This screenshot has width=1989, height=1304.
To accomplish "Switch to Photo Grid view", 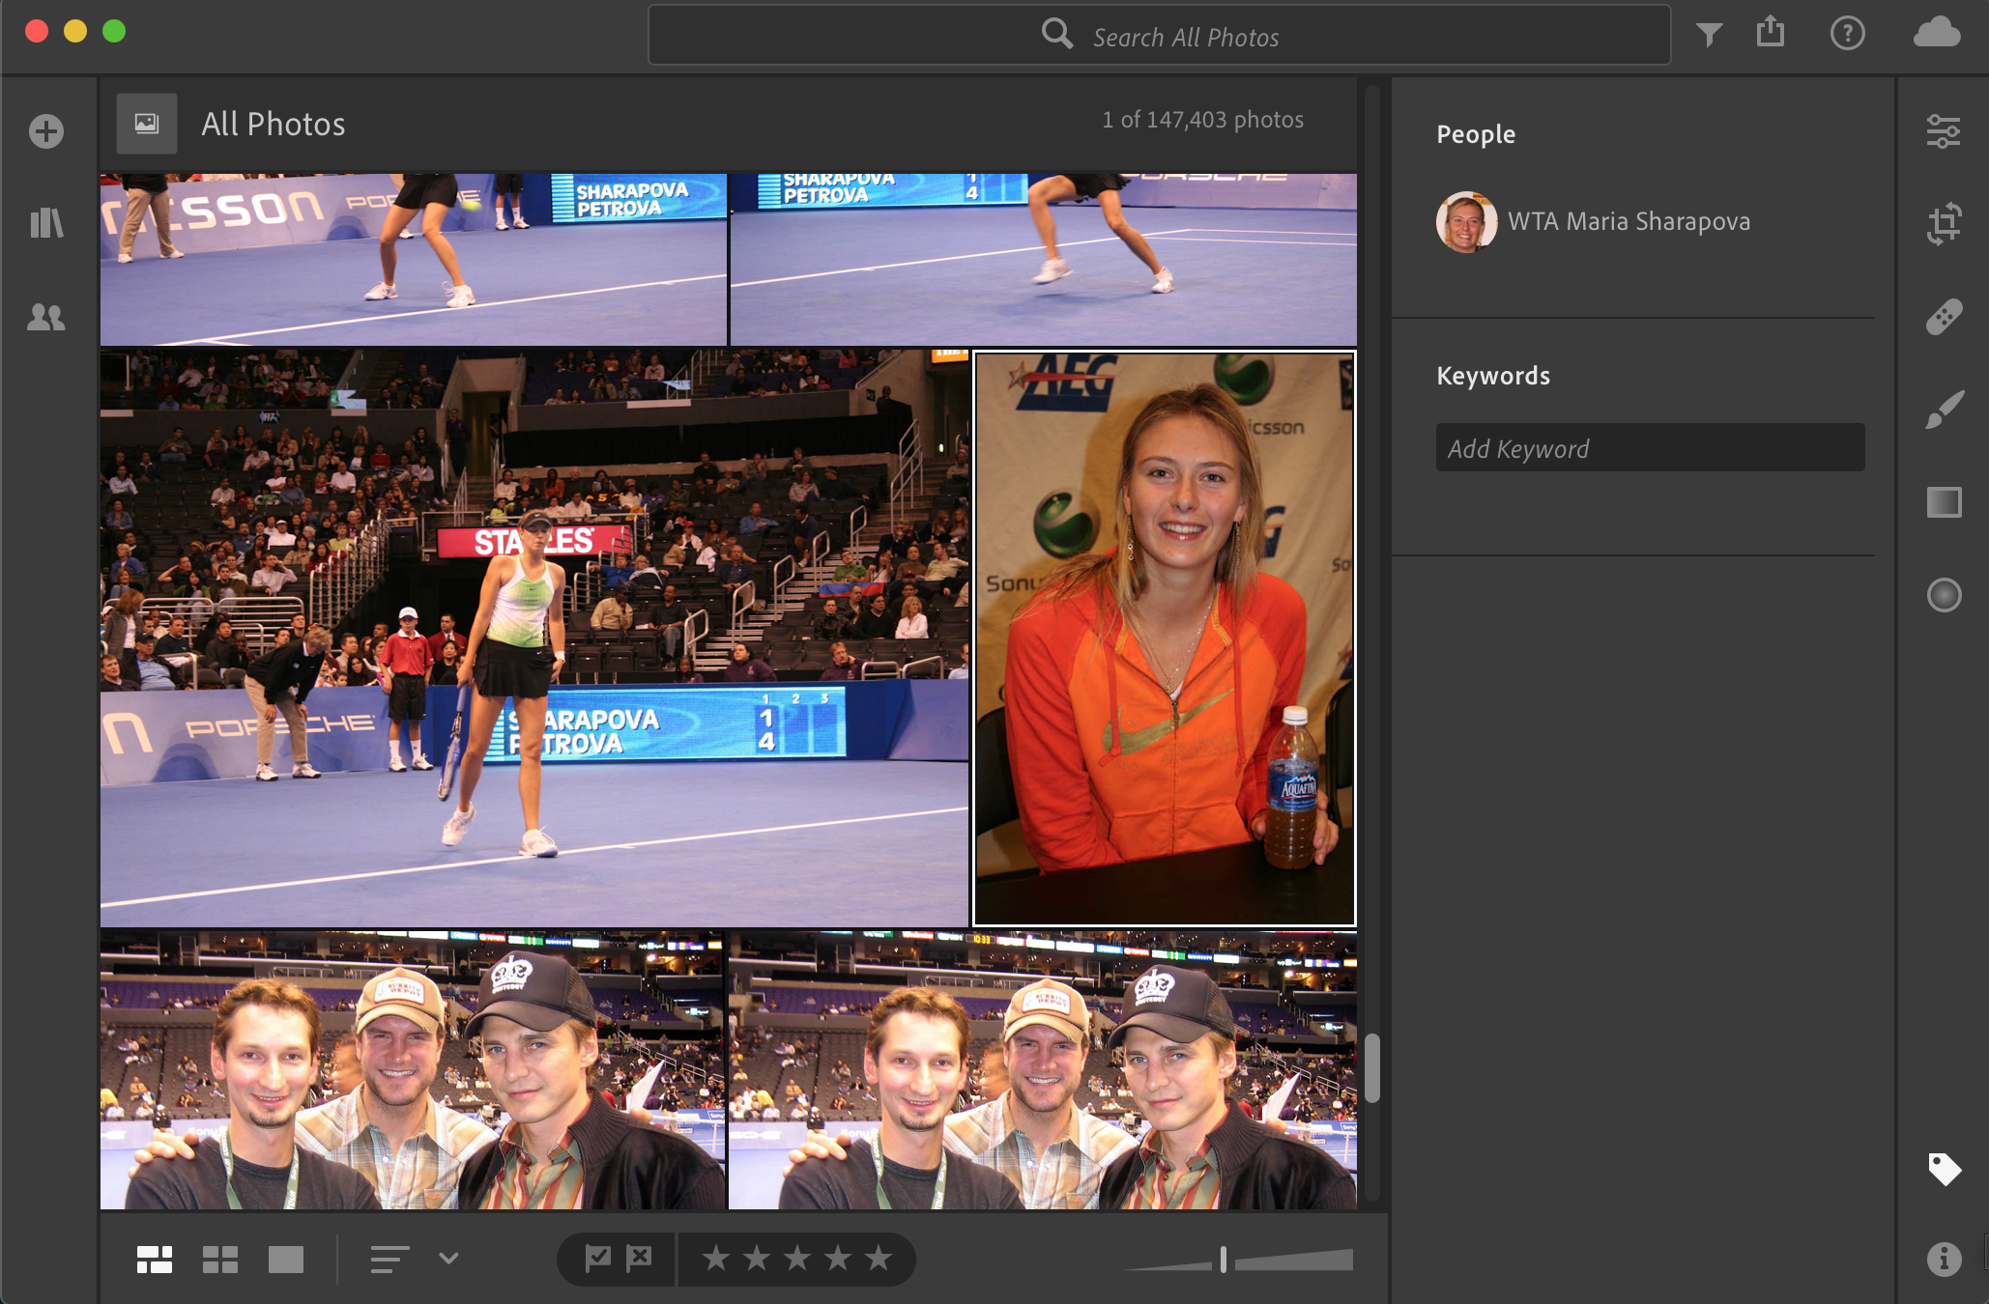I will (155, 1260).
